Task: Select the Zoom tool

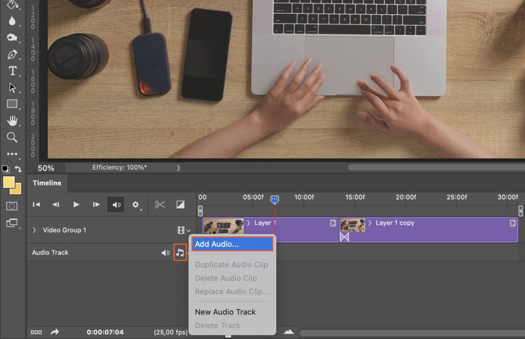Action: pos(13,137)
